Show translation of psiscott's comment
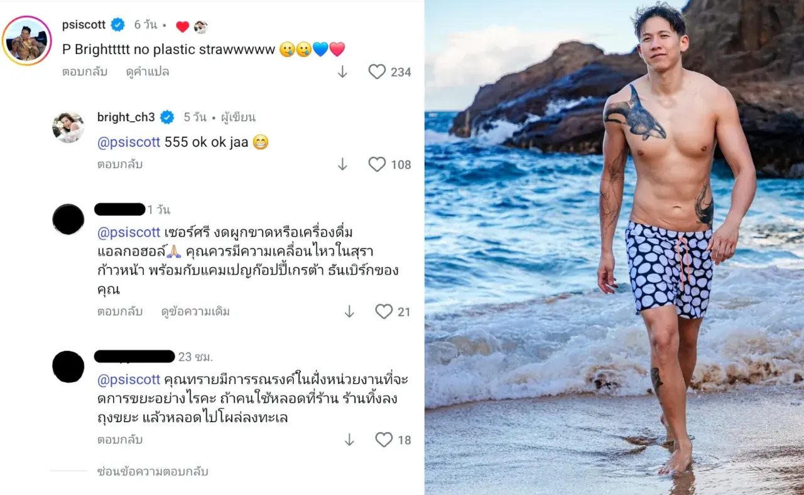804x495 pixels. [148, 72]
